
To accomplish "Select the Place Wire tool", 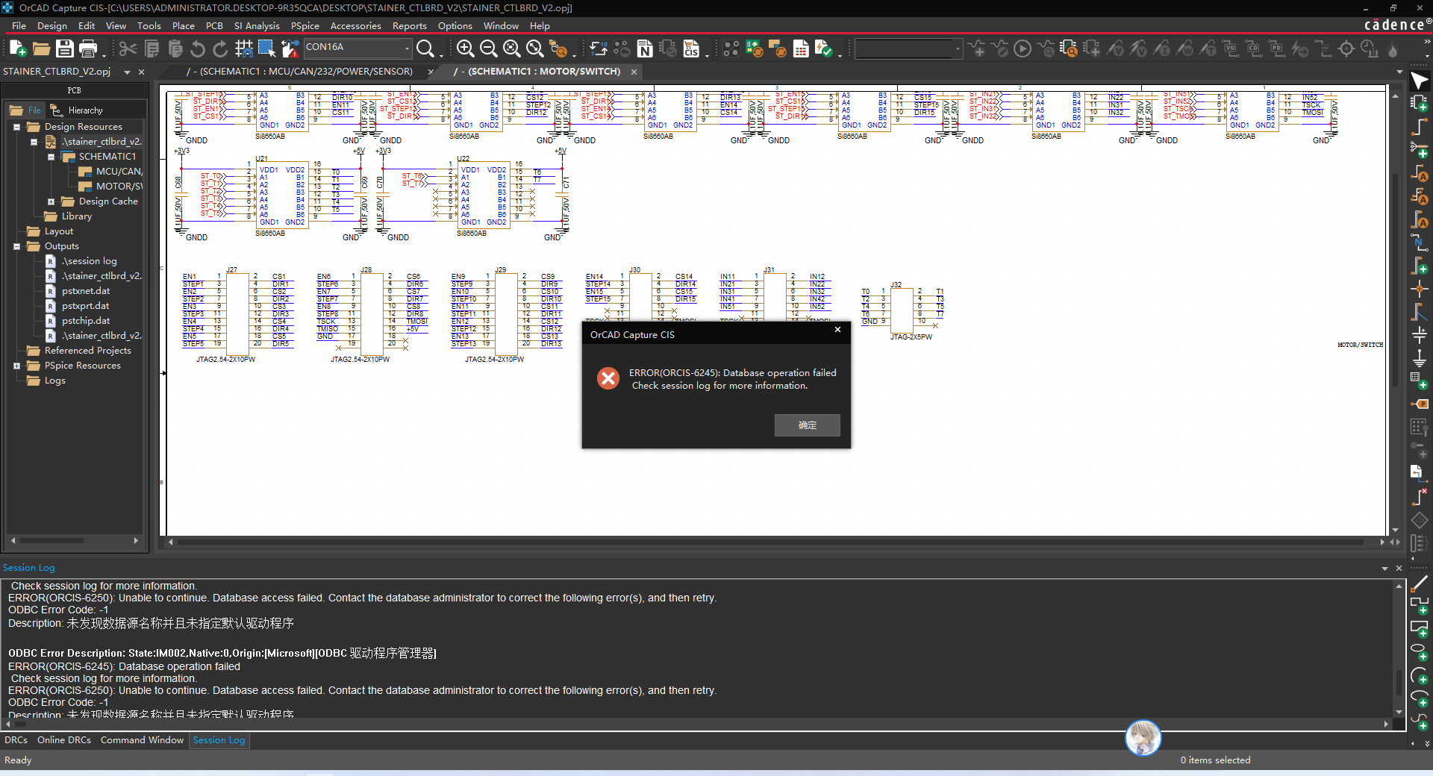I will pyautogui.click(x=1420, y=127).
